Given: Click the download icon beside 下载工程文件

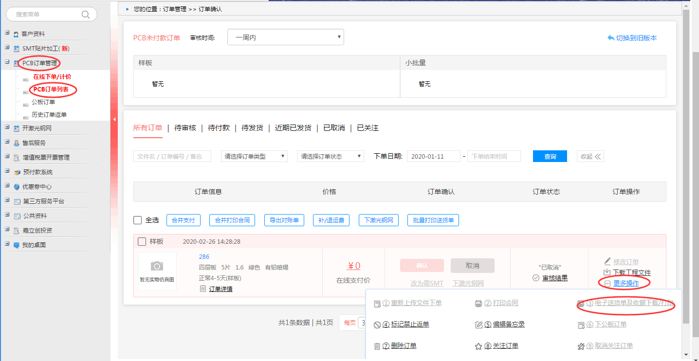Looking at the screenshot, I should (607, 272).
